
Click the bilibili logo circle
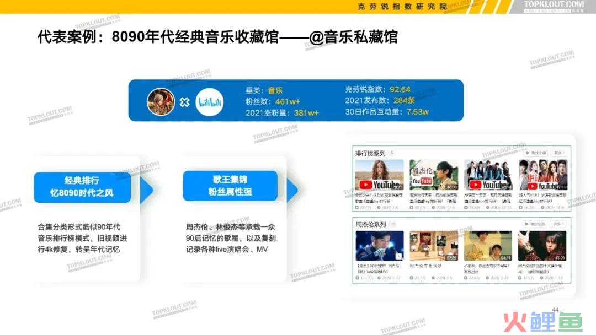coord(210,102)
